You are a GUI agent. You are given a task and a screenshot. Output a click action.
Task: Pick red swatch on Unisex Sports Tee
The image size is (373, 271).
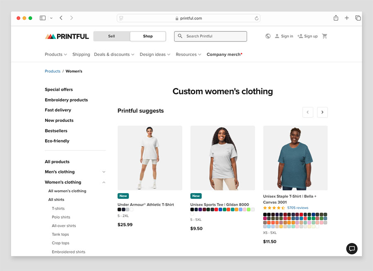pos(216,210)
